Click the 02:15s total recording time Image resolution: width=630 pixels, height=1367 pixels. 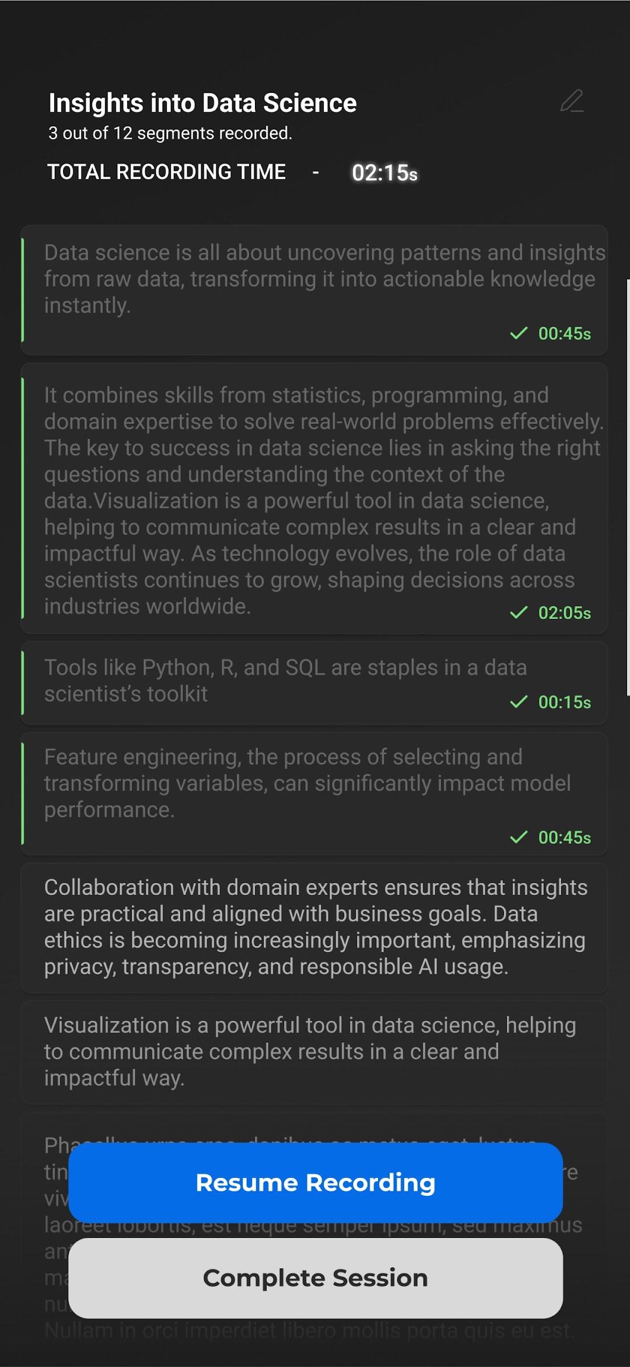[384, 173]
